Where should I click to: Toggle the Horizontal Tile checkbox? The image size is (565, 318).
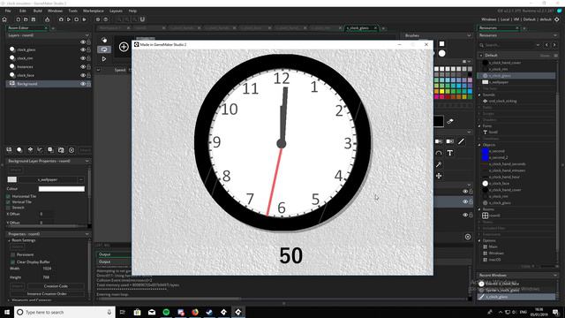pos(8,196)
